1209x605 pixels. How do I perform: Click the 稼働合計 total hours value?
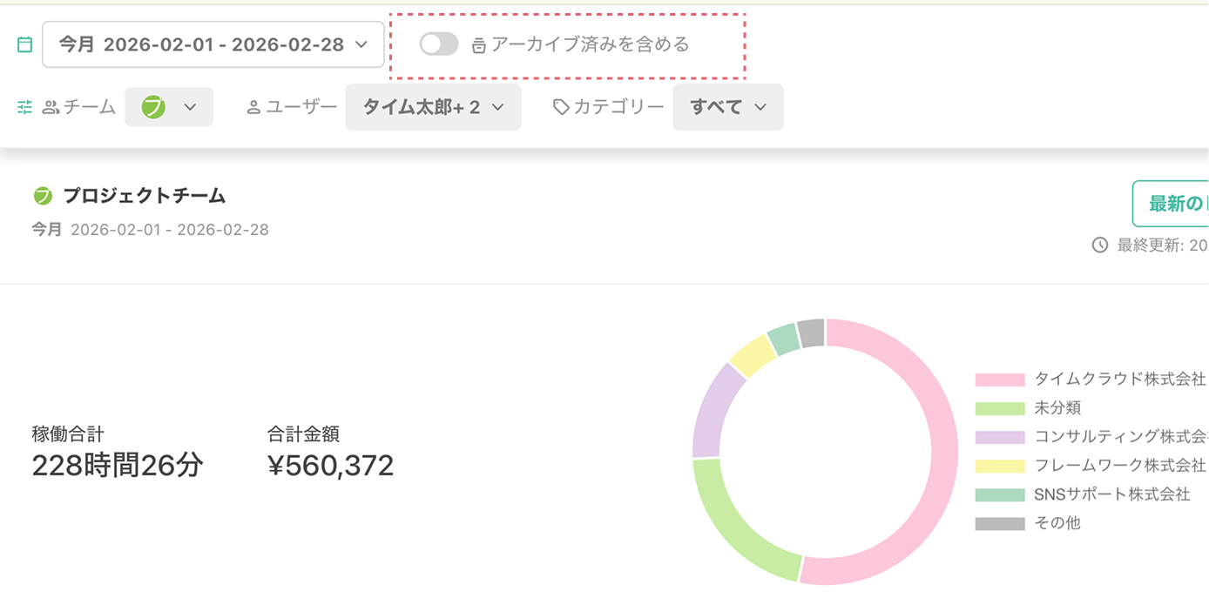click(118, 466)
